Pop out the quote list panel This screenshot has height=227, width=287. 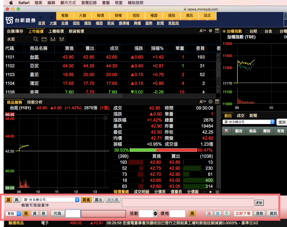click(217, 31)
